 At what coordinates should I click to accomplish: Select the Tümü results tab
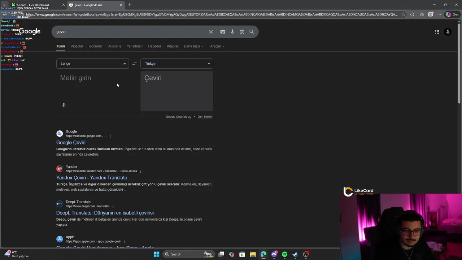61,46
